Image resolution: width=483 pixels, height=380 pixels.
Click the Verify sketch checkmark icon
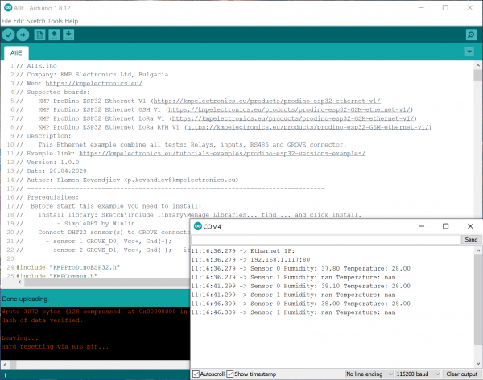click(x=8, y=35)
